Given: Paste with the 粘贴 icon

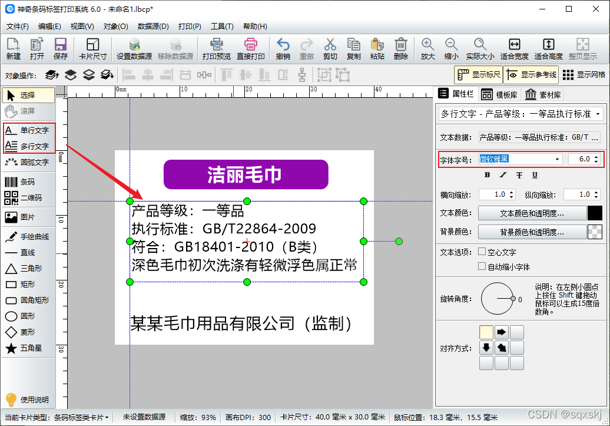Looking at the screenshot, I should pyautogui.click(x=377, y=49).
